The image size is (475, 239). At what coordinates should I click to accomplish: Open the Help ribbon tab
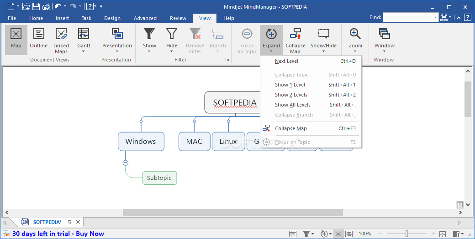229,18
